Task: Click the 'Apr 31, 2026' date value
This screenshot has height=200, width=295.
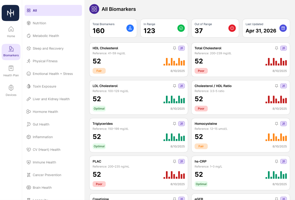Action: click(x=261, y=31)
